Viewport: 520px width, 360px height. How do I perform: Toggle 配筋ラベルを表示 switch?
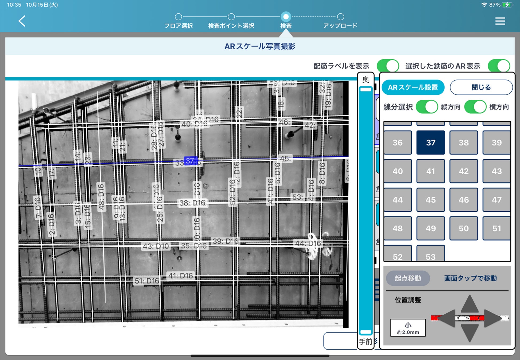coord(388,66)
